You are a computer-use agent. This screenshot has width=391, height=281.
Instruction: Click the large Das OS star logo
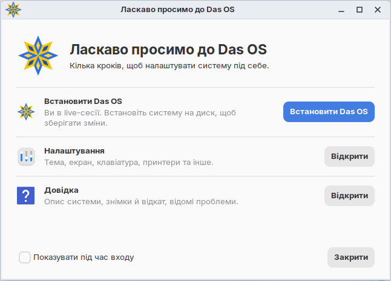[38, 56]
